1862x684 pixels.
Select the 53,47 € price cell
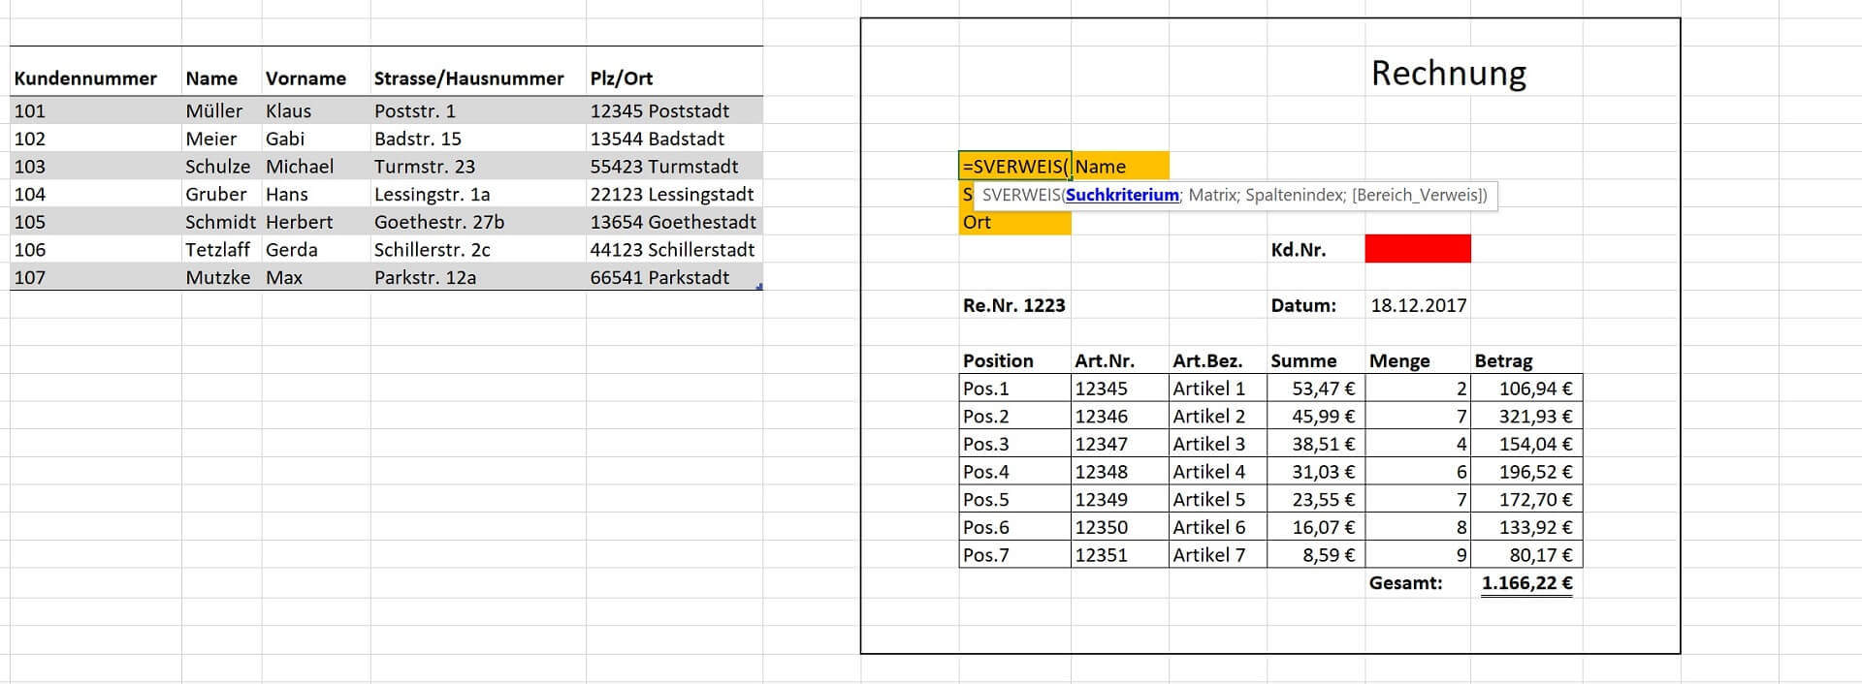tap(1316, 389)
